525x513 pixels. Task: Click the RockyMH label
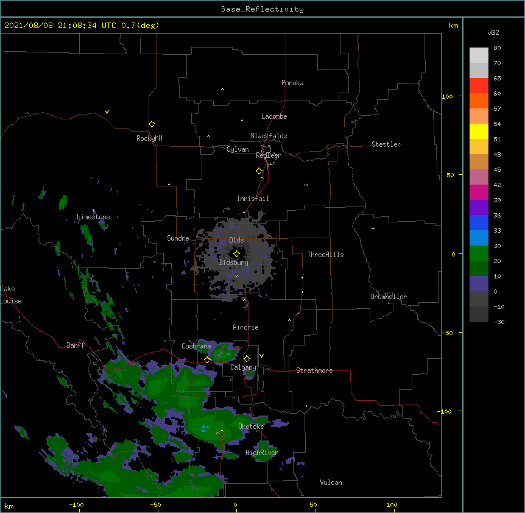pyautogui.click(x=149, y=138)
